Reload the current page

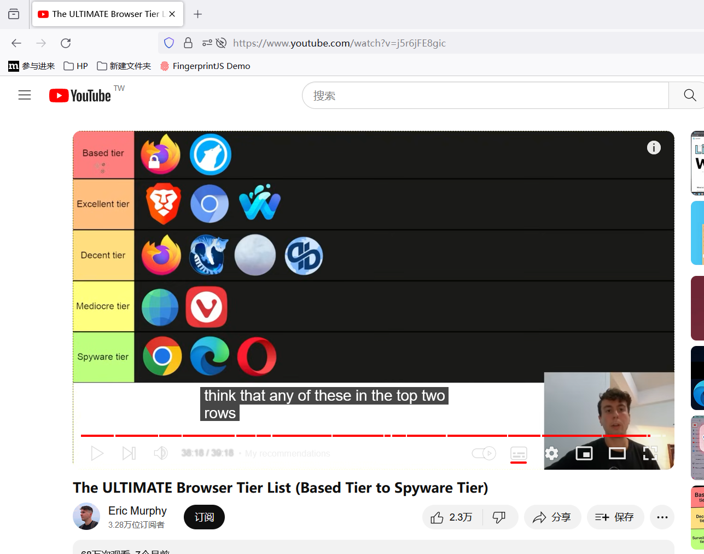pos(66,43)
